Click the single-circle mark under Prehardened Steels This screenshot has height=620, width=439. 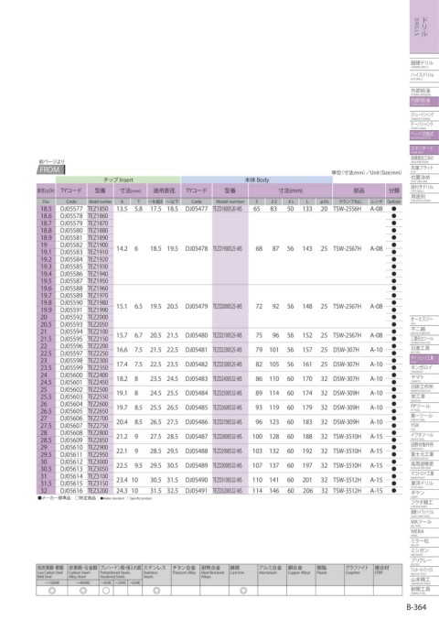tap(106, 591)
